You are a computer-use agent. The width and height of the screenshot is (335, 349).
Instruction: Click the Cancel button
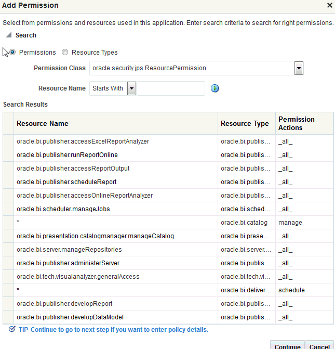pyautogui.click(x=319, y=345)
